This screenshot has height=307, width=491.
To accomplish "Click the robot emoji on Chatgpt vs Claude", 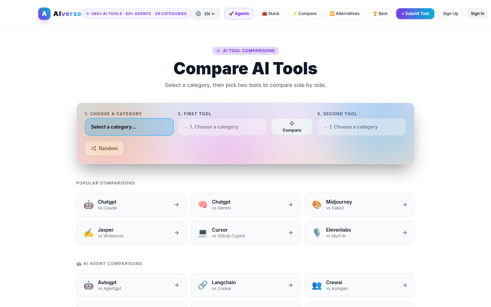I will pyautogui.click(x=89, y=205).
